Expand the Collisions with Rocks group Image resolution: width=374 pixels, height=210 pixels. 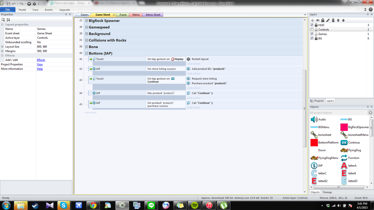[87, 40]
